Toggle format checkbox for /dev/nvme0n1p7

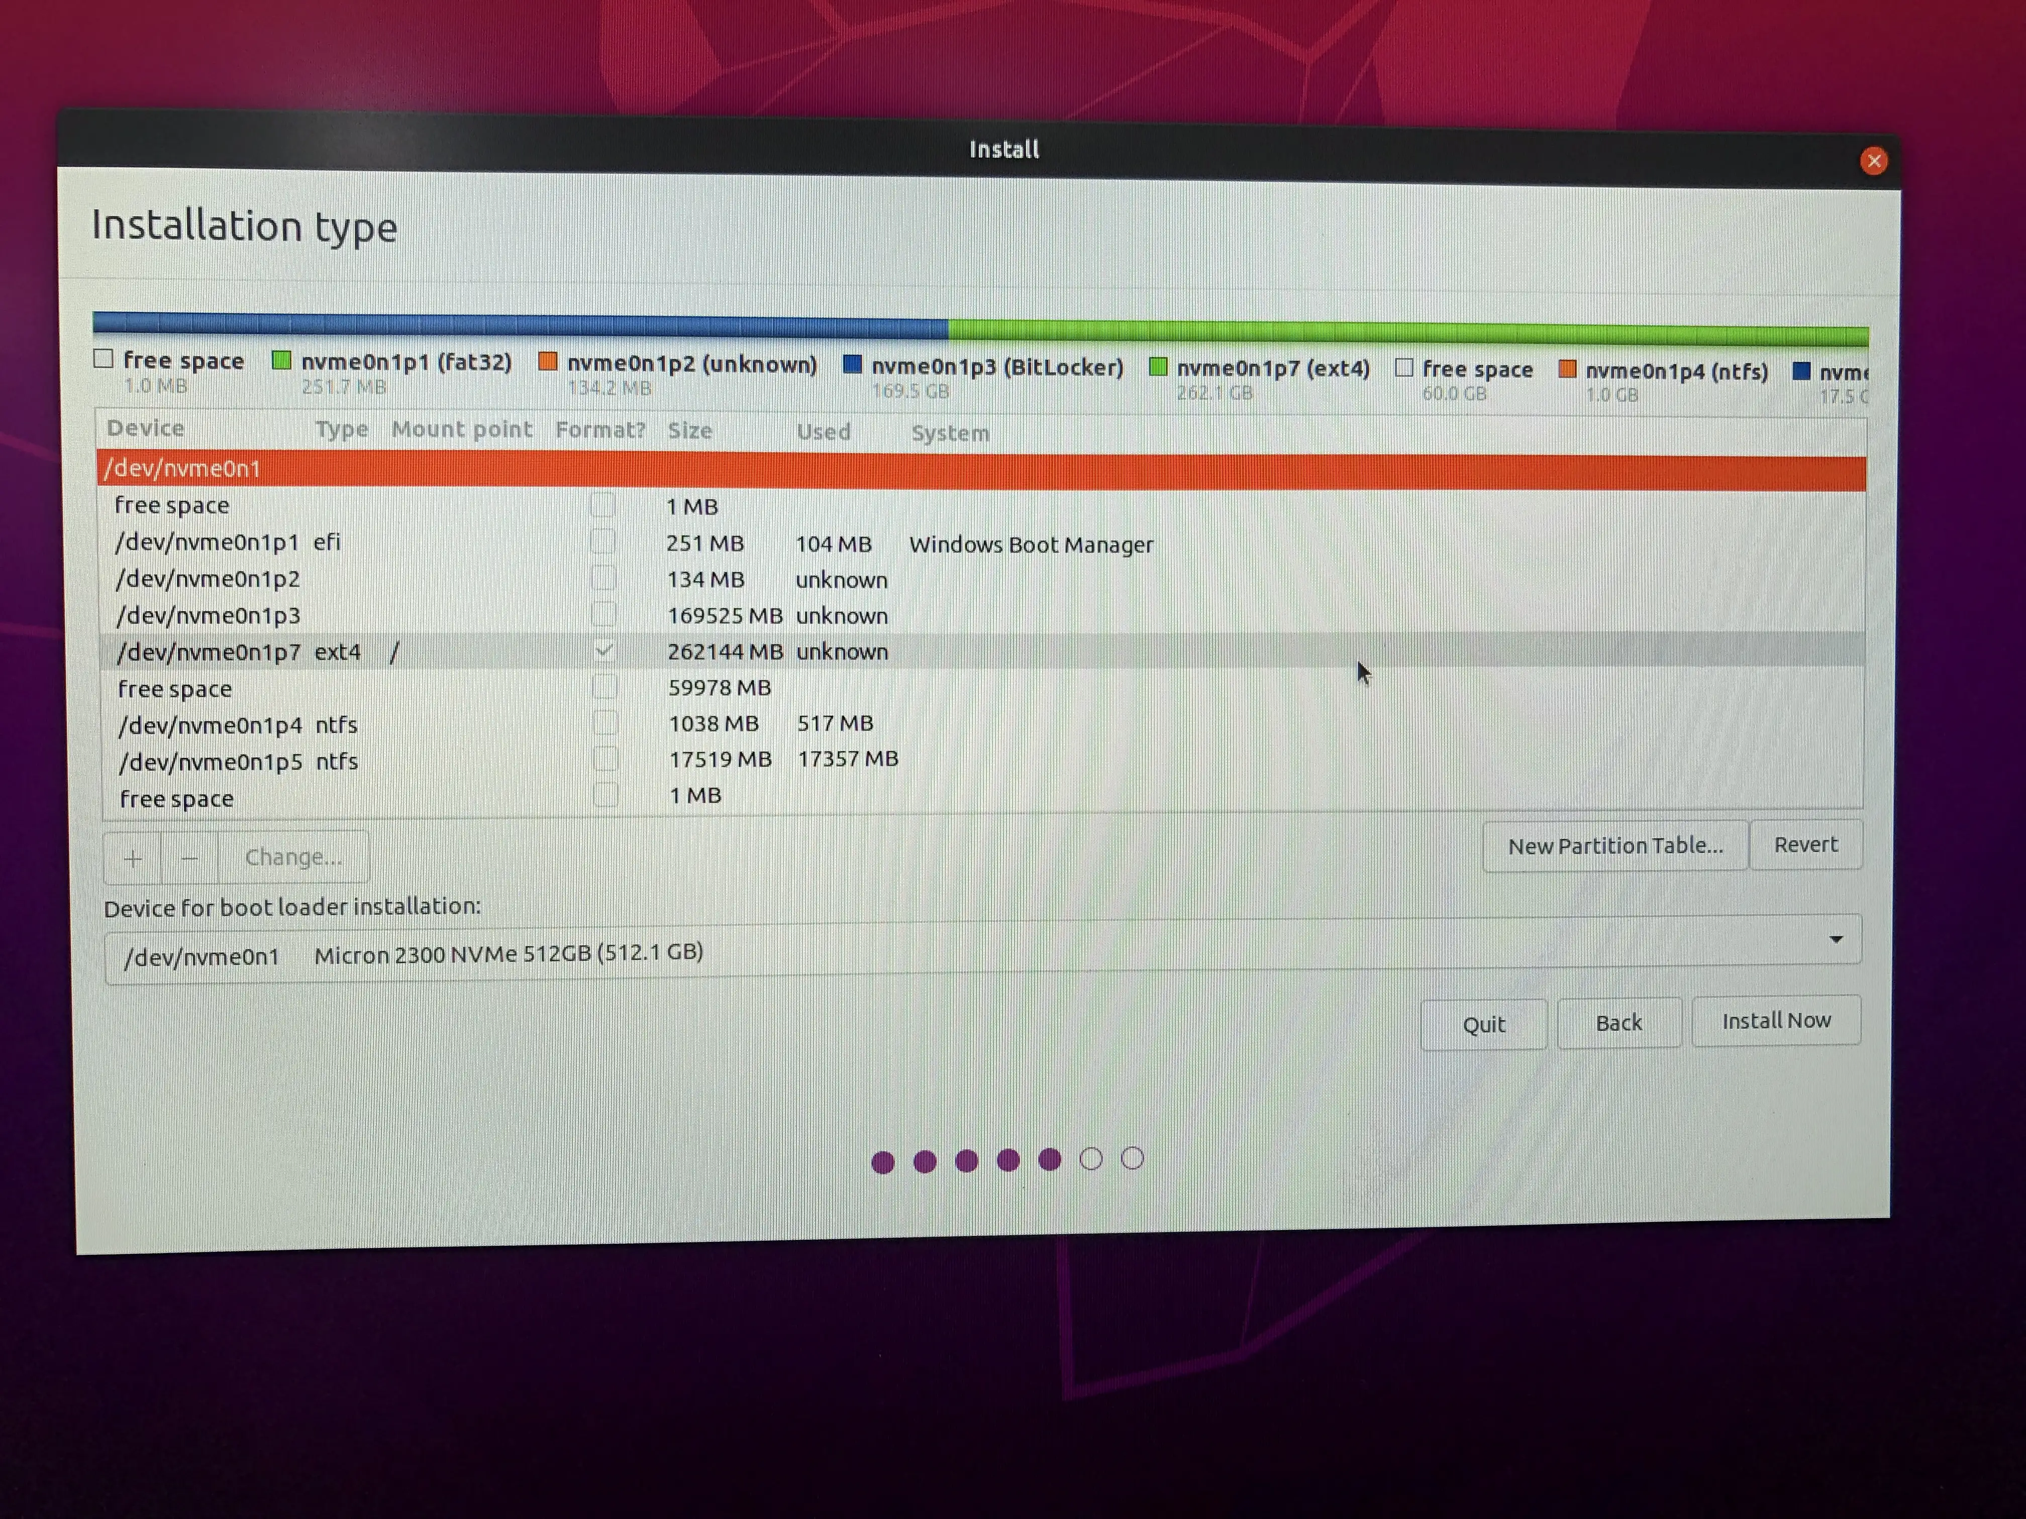pos(603,650)
